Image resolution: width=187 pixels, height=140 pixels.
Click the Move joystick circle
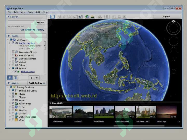coord(173,41)
